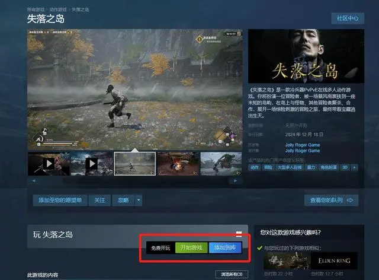Select the 动作 tag
This screenshot has width=379, height=280.
click(x=254, y=167)
